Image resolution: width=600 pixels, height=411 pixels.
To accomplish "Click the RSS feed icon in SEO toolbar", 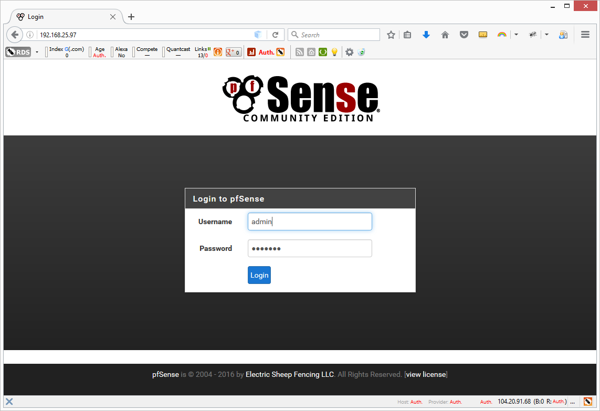I will (300, 52).
